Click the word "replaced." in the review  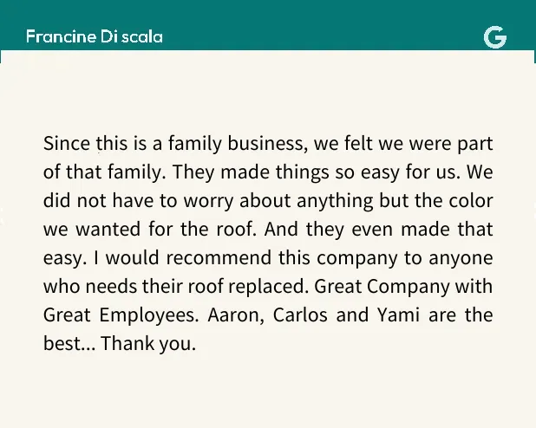(x=268, y=287)
